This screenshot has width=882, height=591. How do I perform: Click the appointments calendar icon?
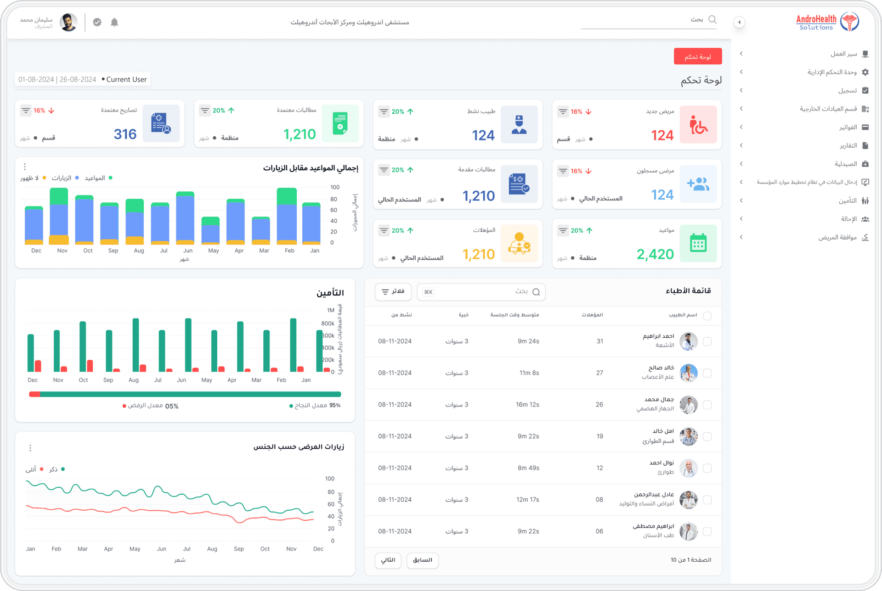[698, 243]
